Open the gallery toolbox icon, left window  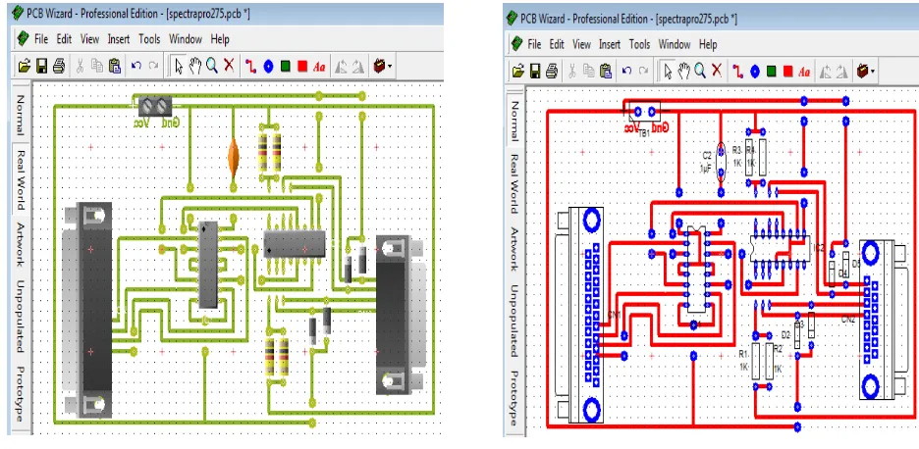(x=379, y=66)
